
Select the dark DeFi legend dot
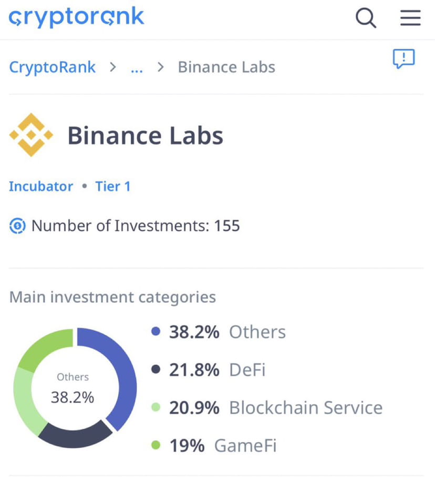coord(156,369)
